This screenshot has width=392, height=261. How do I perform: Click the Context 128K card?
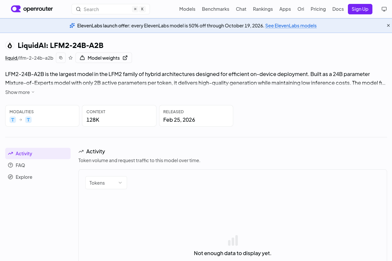click(x=119, y=116)
